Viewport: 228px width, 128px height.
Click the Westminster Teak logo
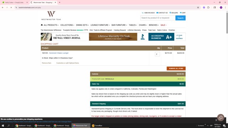pos(51,16)
